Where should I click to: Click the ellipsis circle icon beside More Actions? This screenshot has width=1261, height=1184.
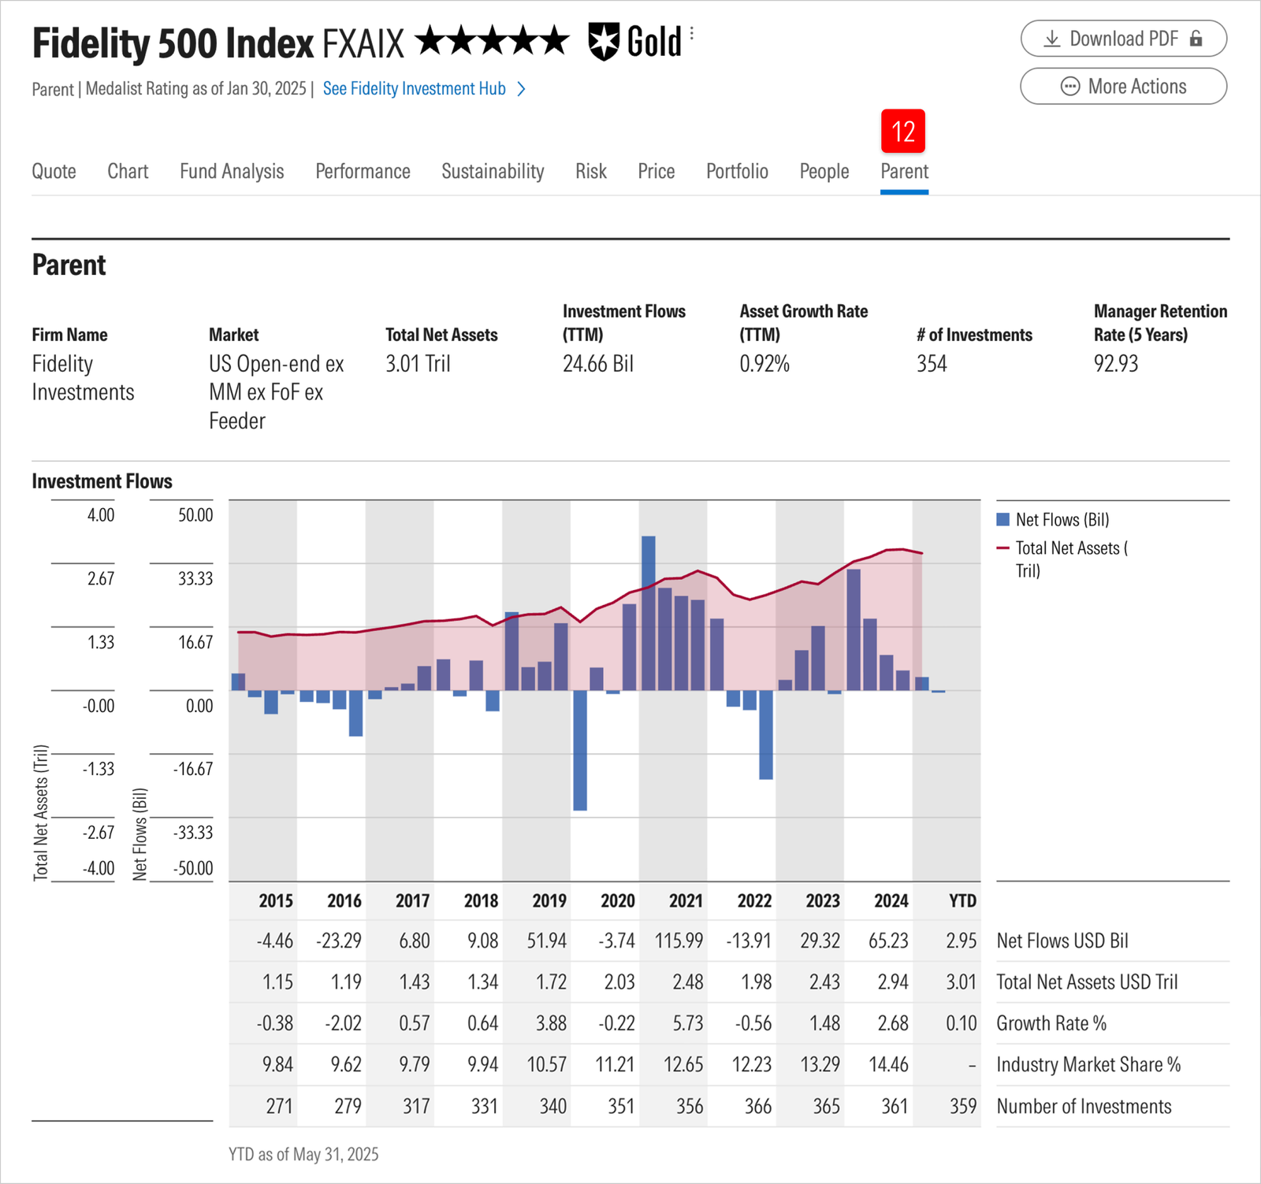point(1069,87)
